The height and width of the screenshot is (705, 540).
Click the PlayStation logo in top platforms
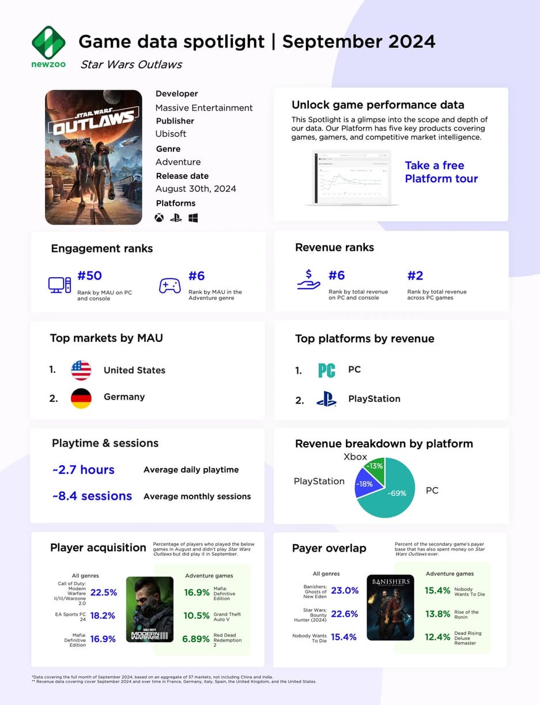(326, 399)
